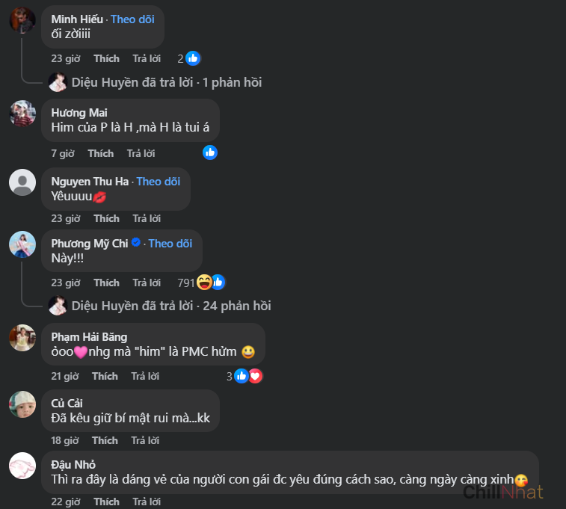Click the heart reaction on Phạm Hải Băng's comment

255,376
